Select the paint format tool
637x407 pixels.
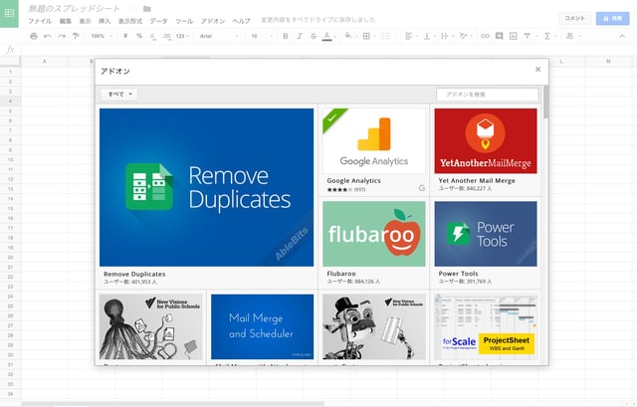(76, 36)
